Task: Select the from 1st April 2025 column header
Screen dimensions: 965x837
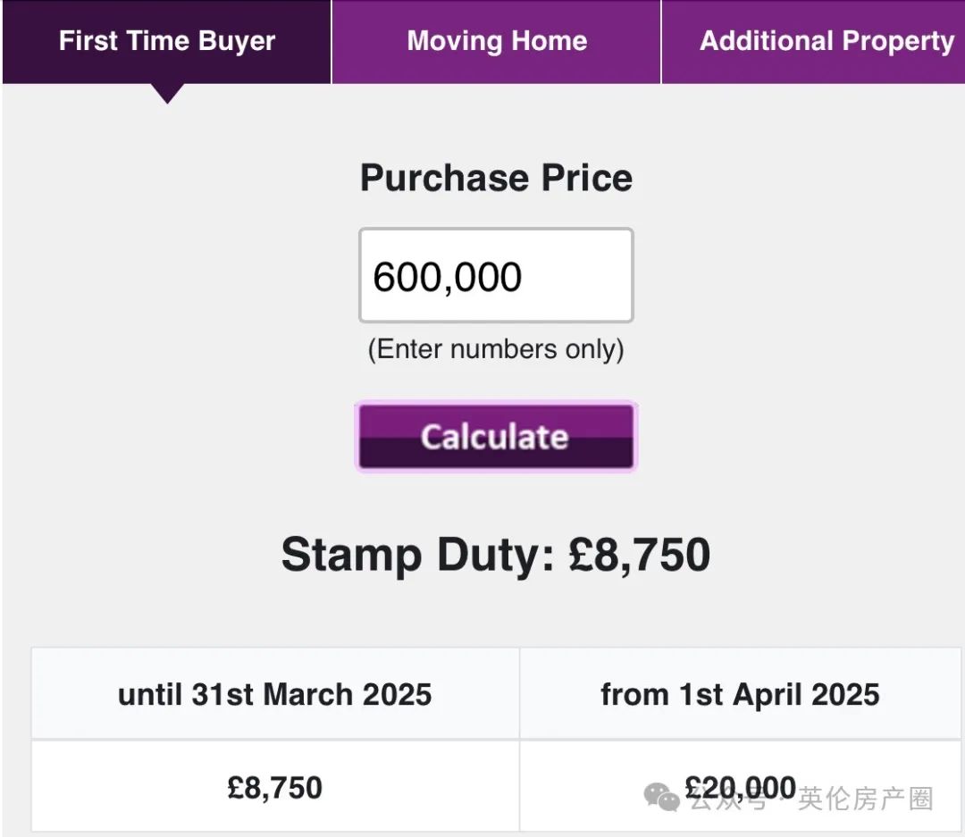Action: 741,693
